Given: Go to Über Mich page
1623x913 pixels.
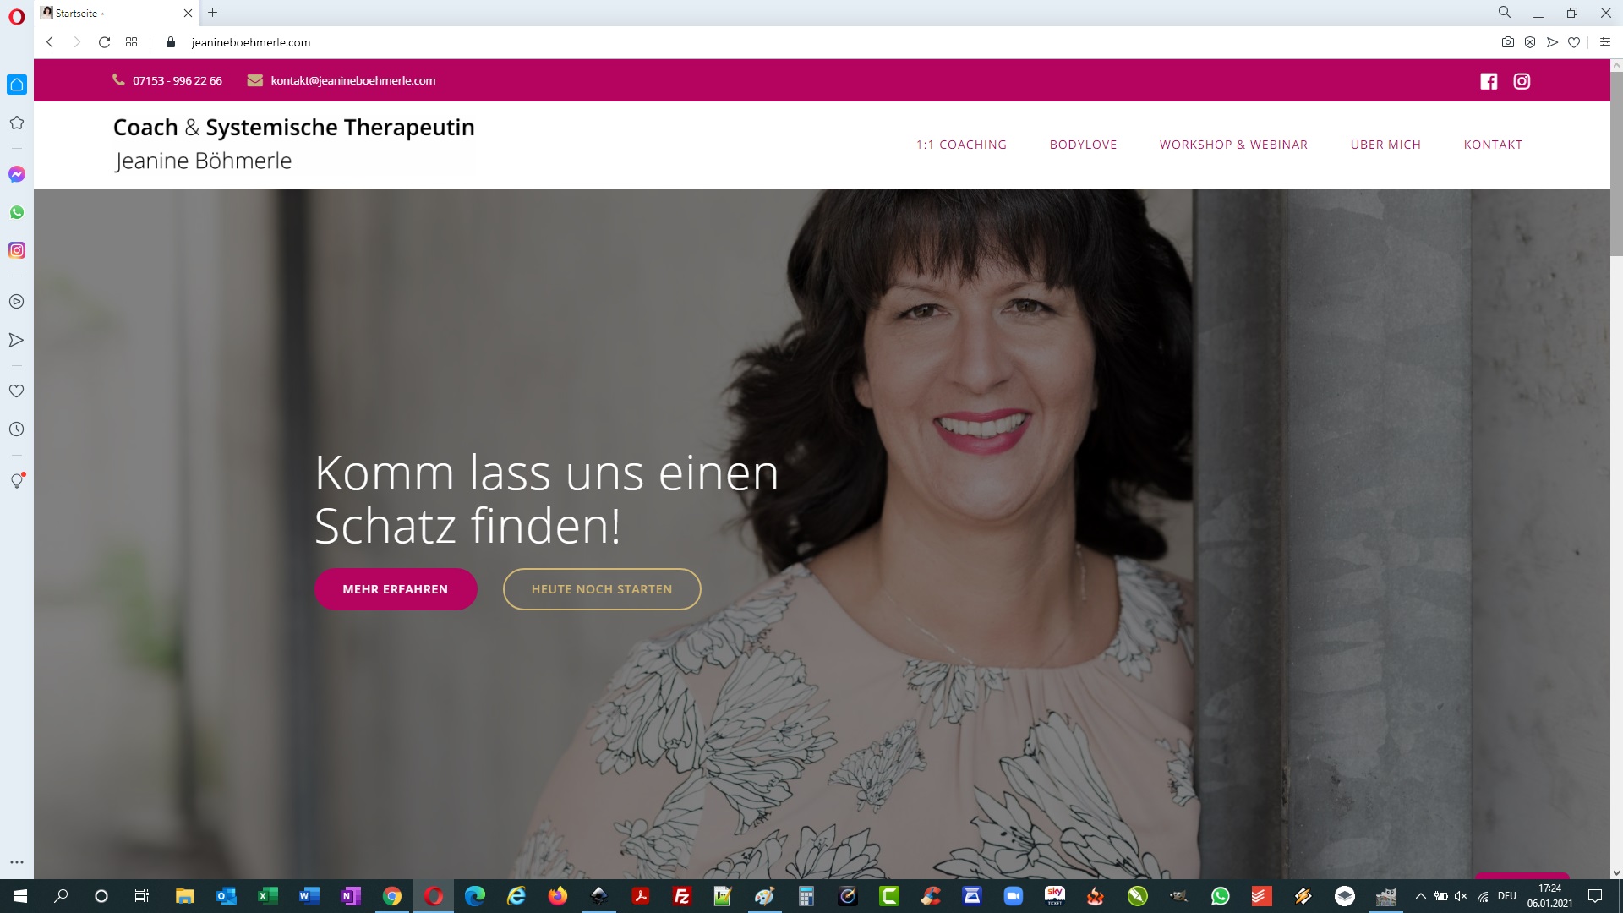Looking at the screenshot, I should pyautogui.click(x=1385, y=145).
